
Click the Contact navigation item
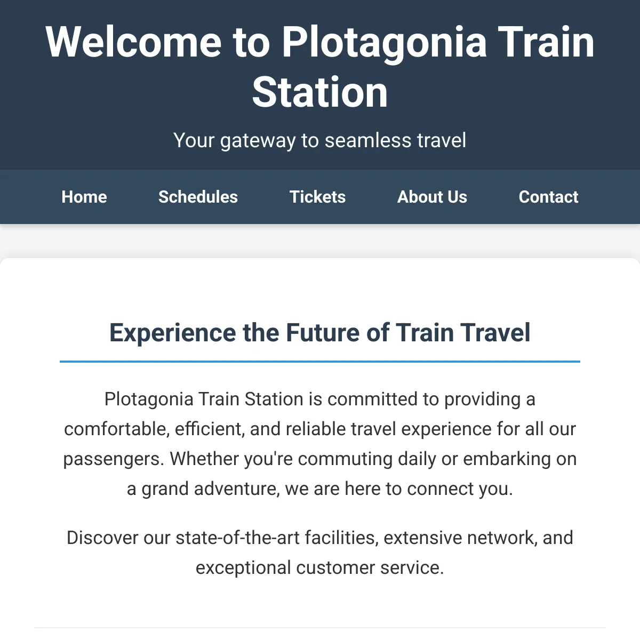(x=548, y=197)
